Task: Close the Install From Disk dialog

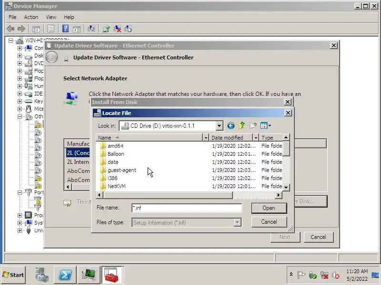Action: coord(288,102)
